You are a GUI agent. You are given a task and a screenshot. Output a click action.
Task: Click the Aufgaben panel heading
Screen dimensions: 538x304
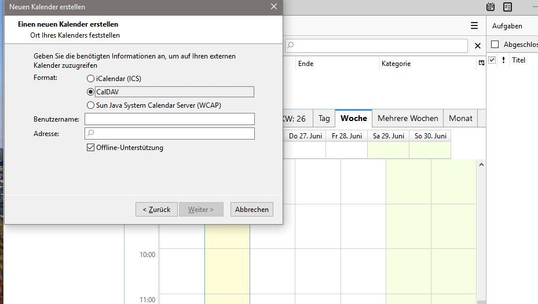point(507,26)
